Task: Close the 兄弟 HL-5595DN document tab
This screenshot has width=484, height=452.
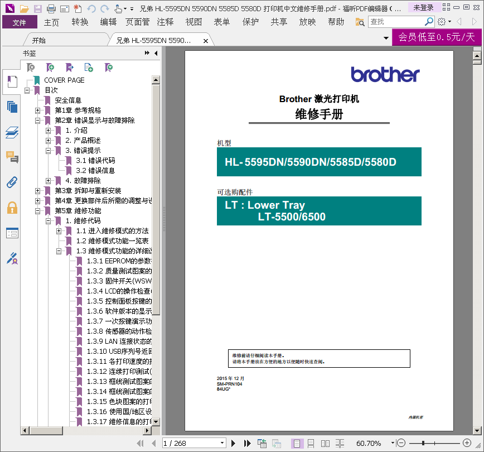Action: [x=206, y=41]
